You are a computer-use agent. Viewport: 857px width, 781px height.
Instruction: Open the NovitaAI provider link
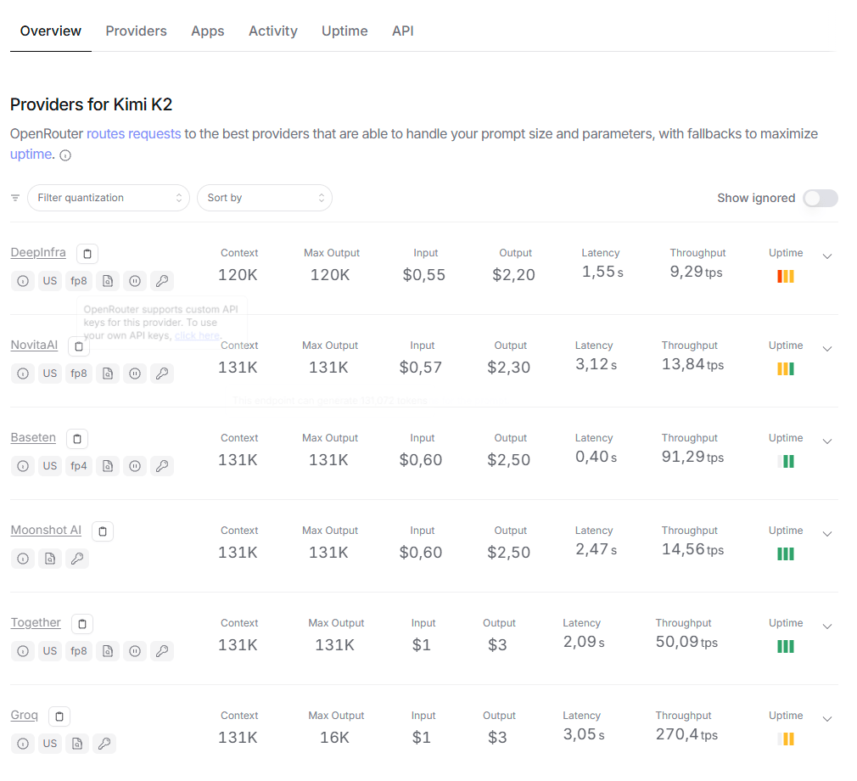point(34,346)
